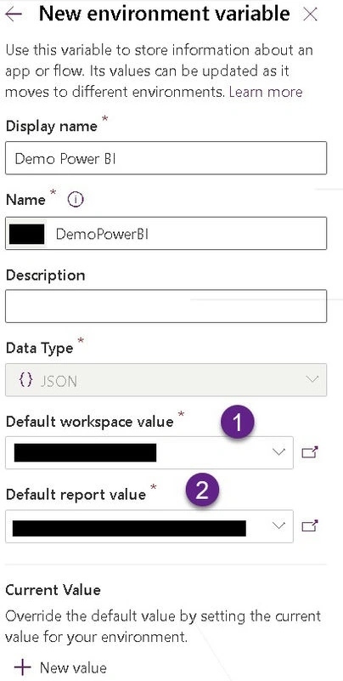Select the Default report value label

pos(76,494)
